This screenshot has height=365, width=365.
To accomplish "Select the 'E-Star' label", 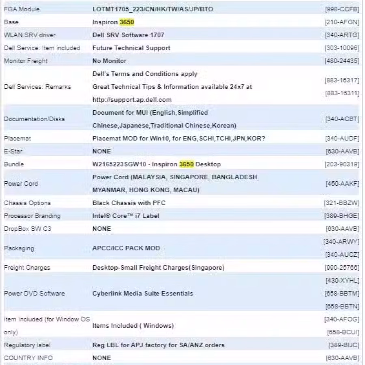I will click(13, 151).
